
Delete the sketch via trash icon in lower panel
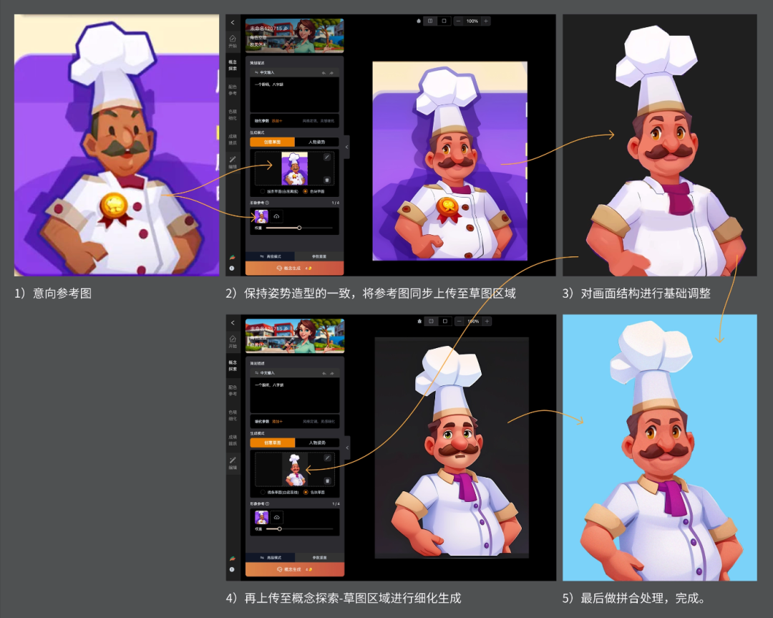327,481
